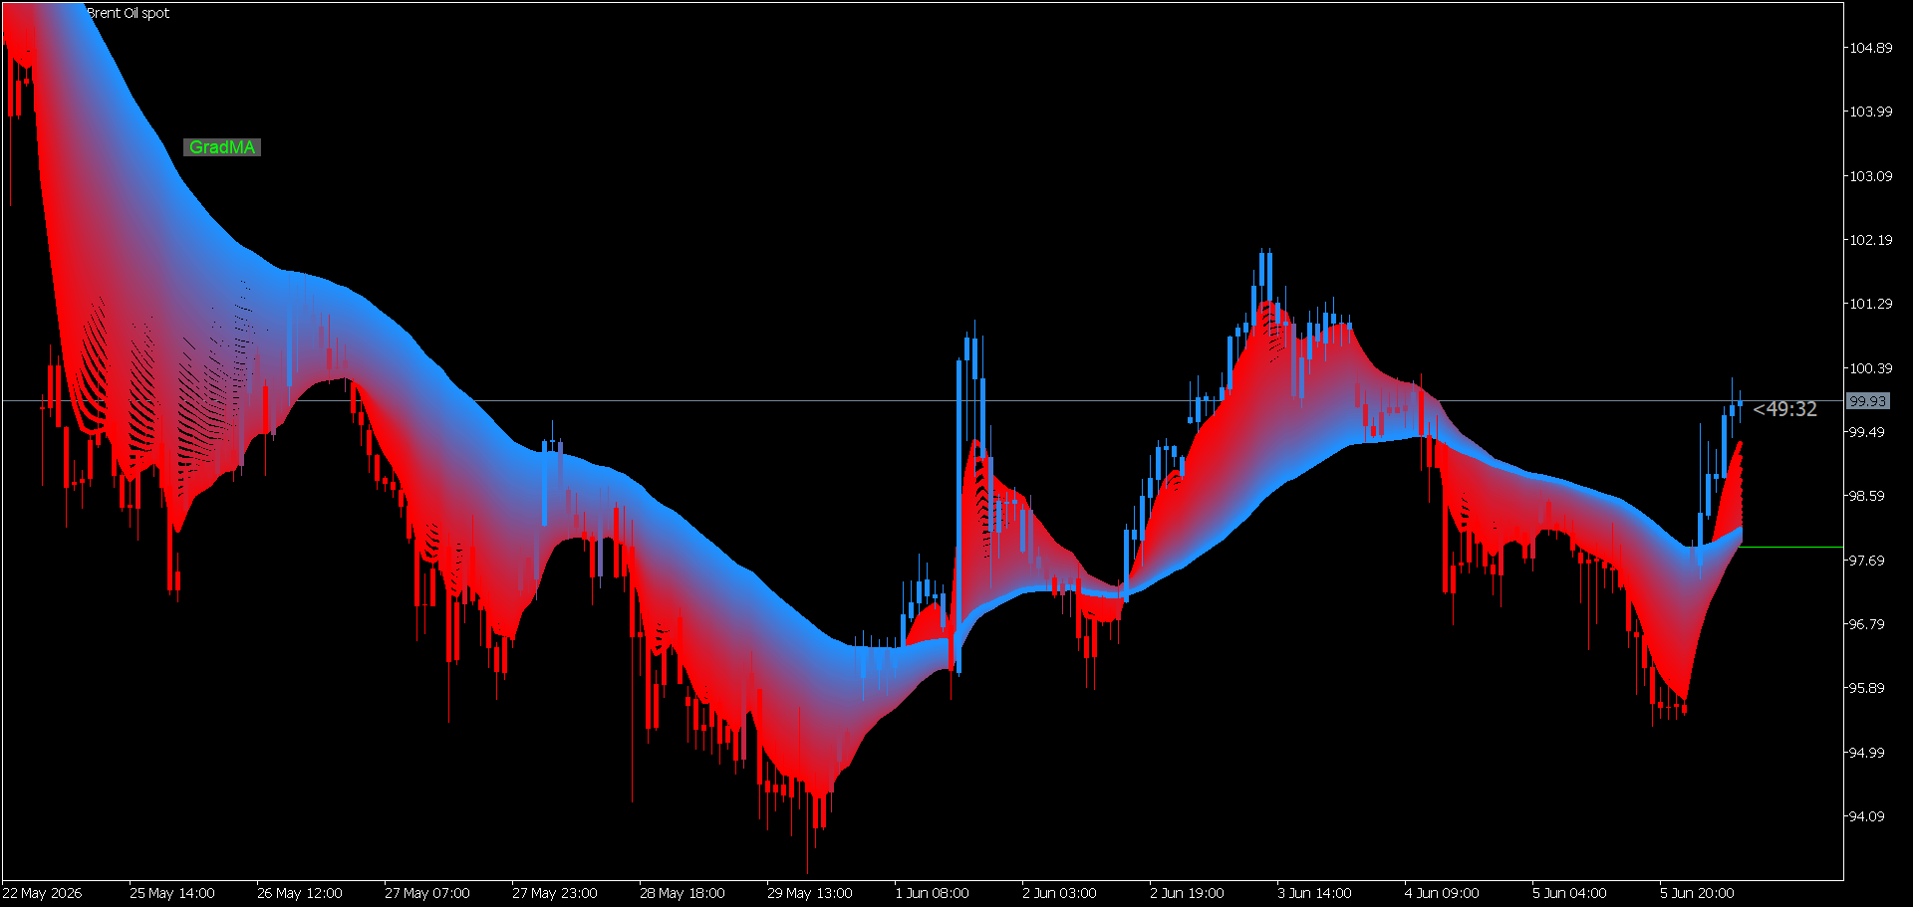This screenshot has height=907, width=1913.
Task: Click the 104.89 price scale label
Action: [1870, 48]
